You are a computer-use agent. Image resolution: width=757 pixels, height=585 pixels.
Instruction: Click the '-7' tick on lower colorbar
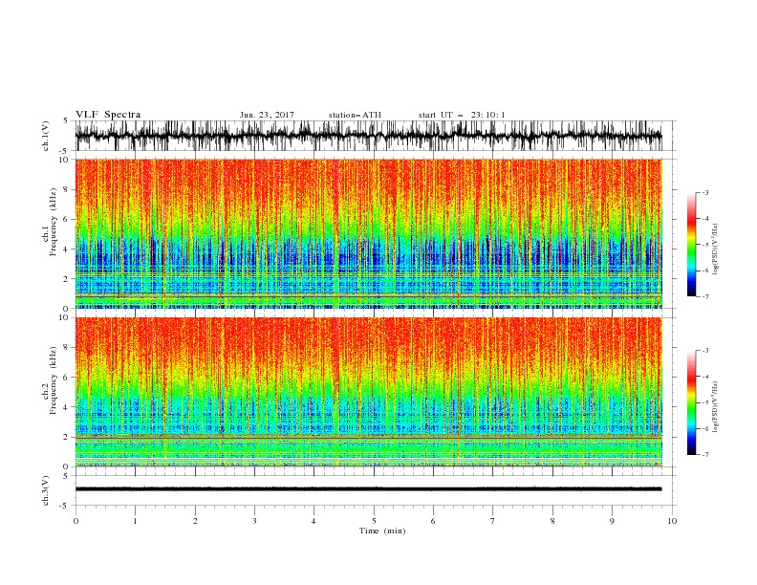pos(705,455)
